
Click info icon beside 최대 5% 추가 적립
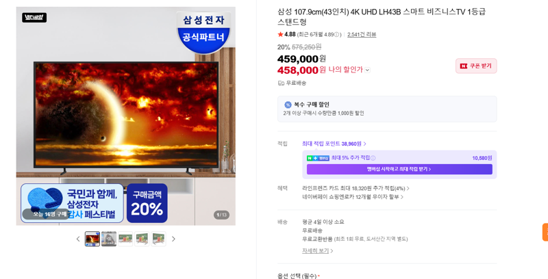(x=373, y=158)
